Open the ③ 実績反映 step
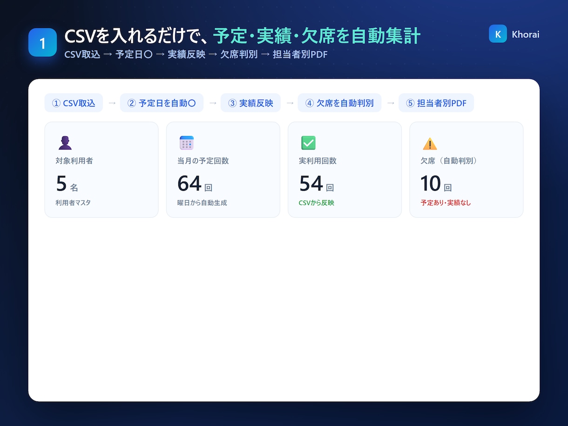This screenshot has height=426, width=568. 250,103
